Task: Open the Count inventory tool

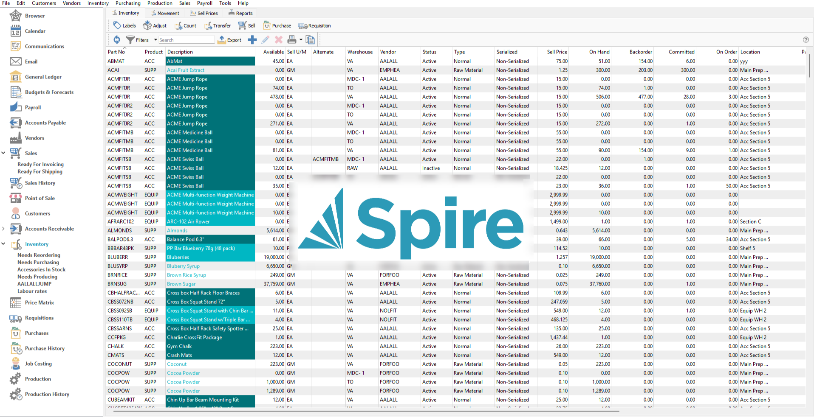Action: [x=186, y=25]
